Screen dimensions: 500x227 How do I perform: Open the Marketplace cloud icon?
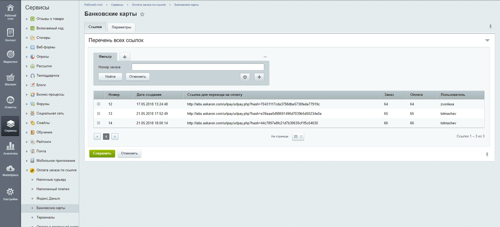pos(10,171)
